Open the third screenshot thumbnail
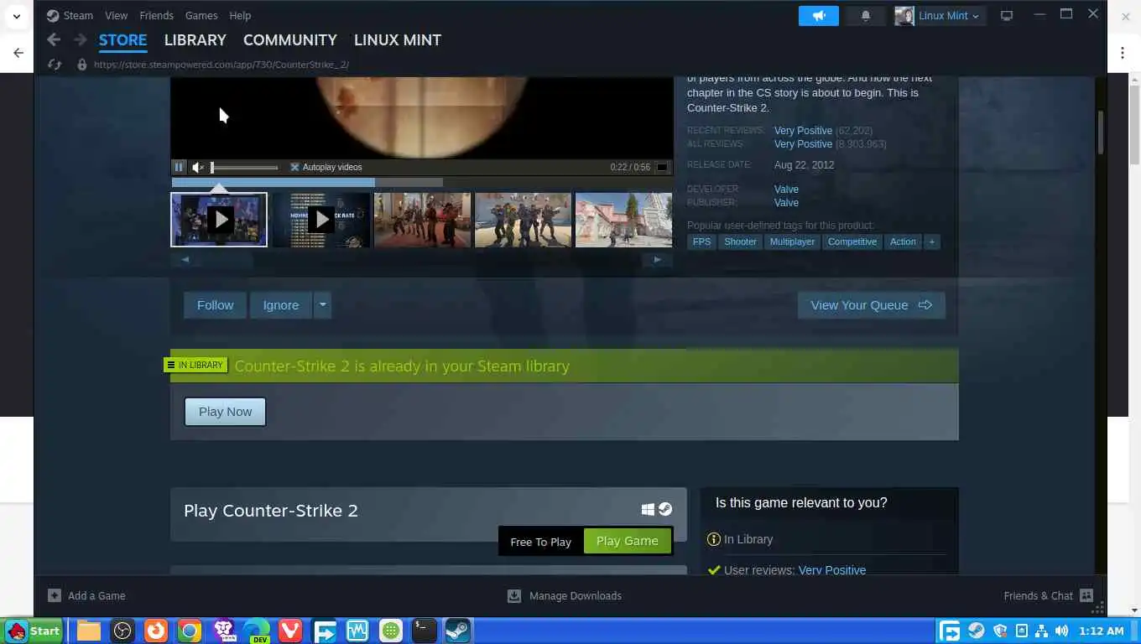The height and width of the screenshot is (644, 1141). click(x=422, y=220)
